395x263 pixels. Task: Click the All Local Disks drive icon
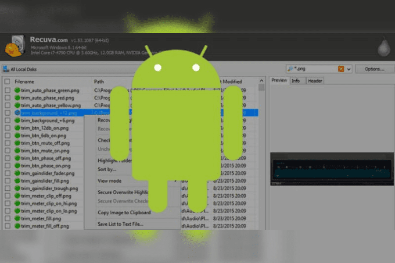click(5, 69)
